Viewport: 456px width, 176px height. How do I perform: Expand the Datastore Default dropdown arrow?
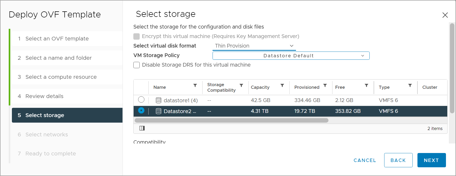click(363, 55)
